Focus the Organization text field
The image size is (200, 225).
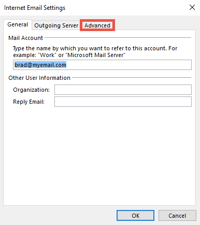[x=123, y=90]
